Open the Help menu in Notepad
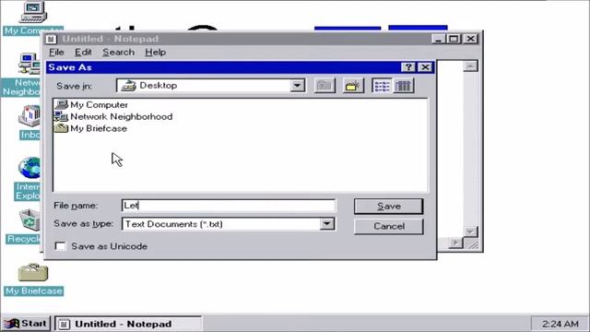 pos(156,52)
